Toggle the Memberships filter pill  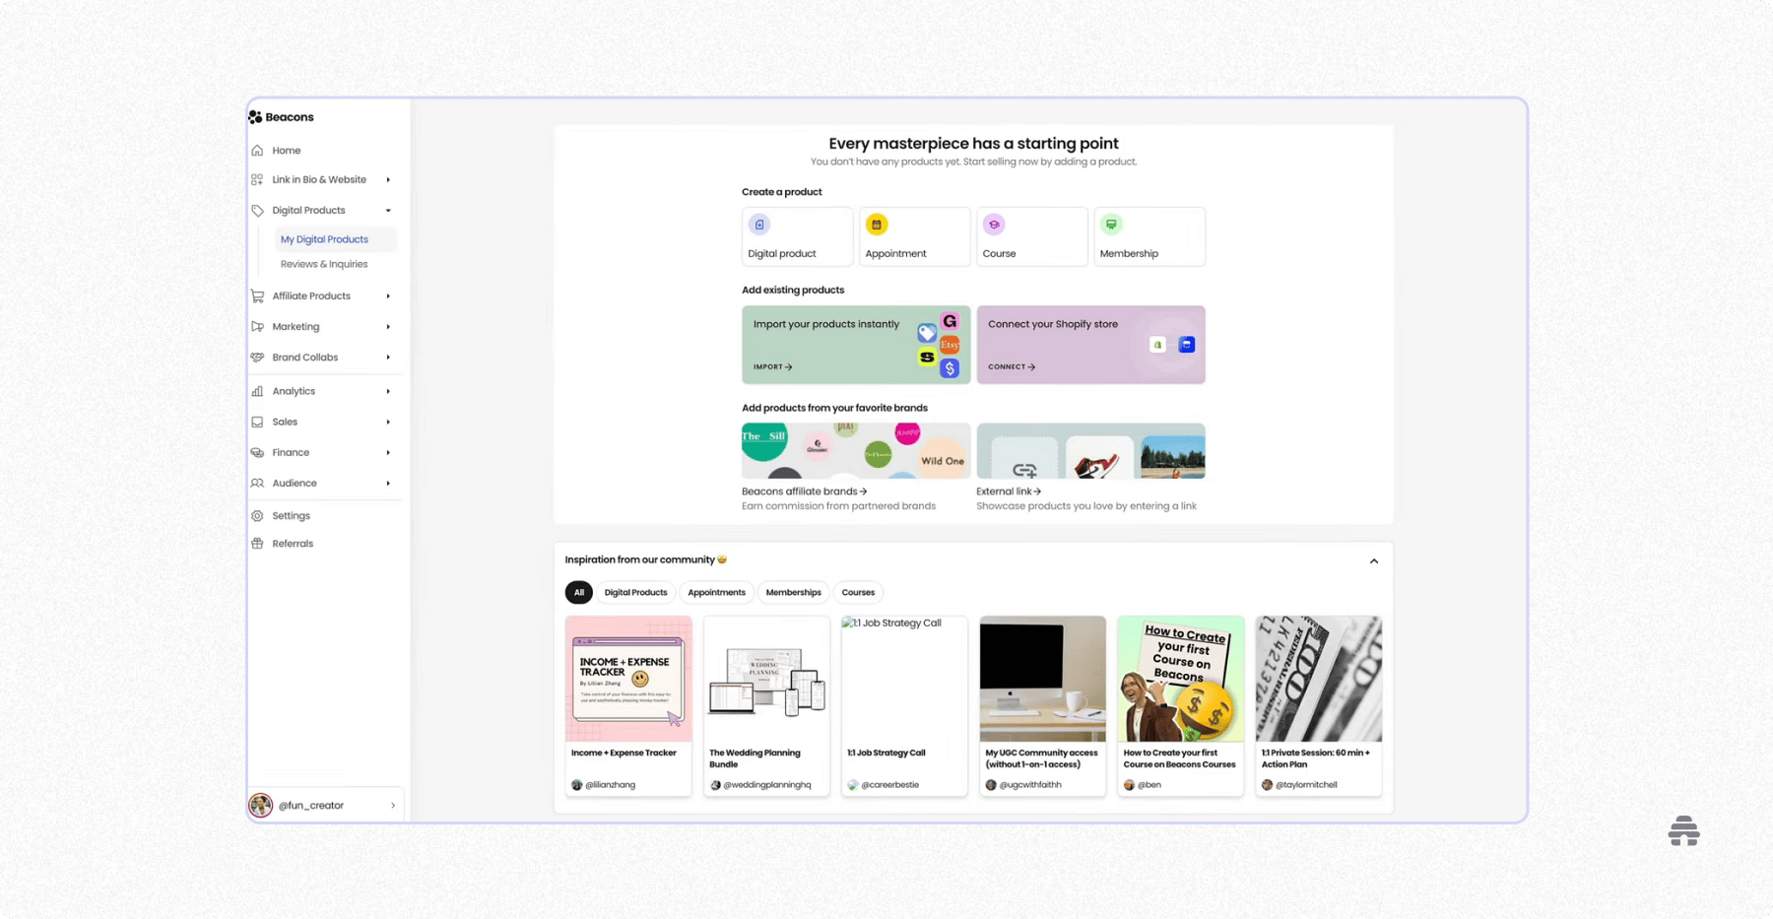793,592
